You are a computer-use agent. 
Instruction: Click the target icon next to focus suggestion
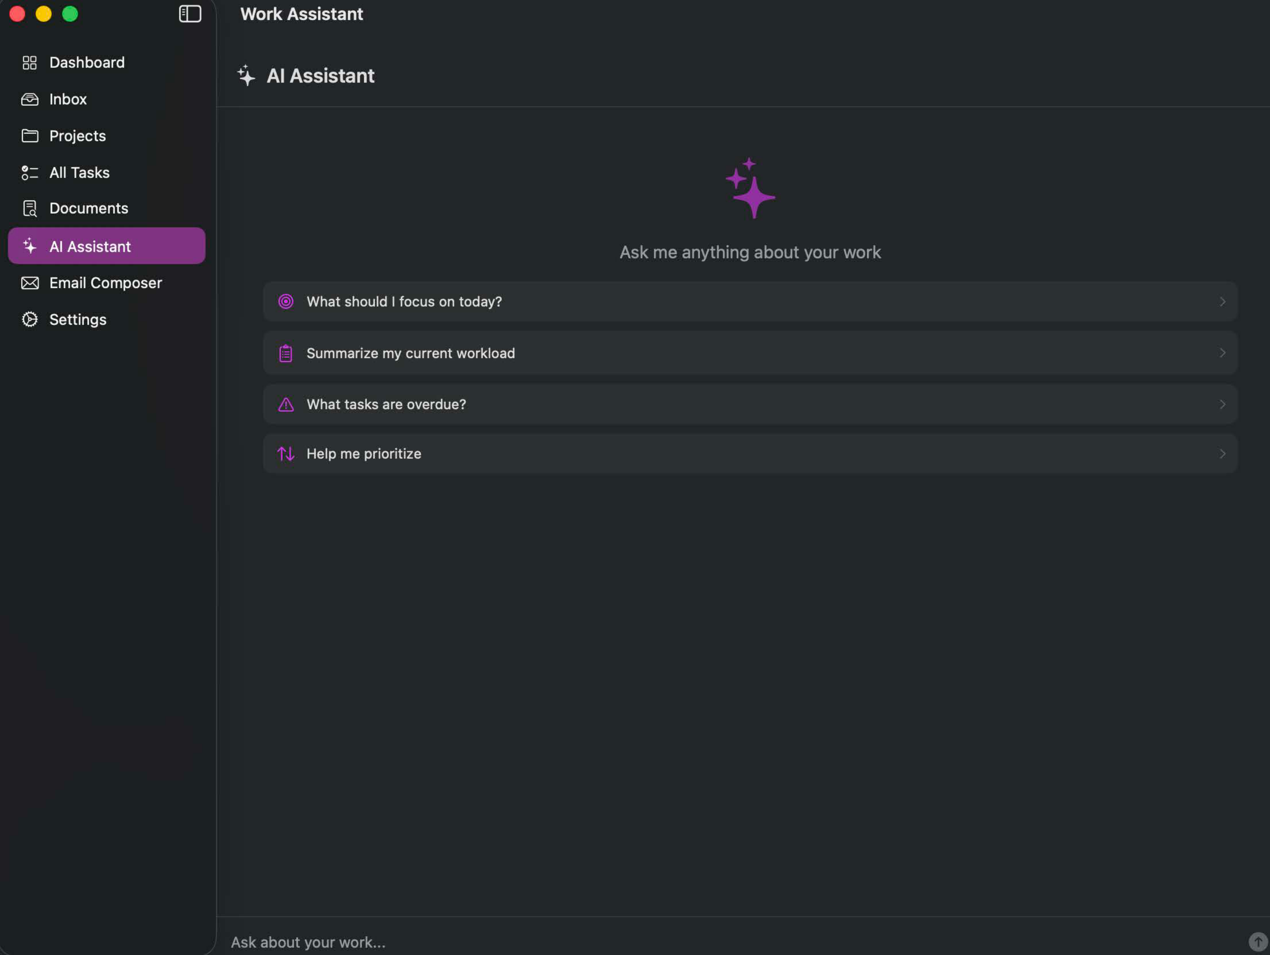pos(285,301)
